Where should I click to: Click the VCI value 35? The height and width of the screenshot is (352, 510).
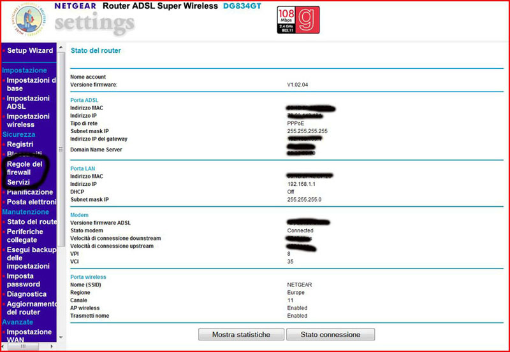pyautogui.click(x=290, y=262)
